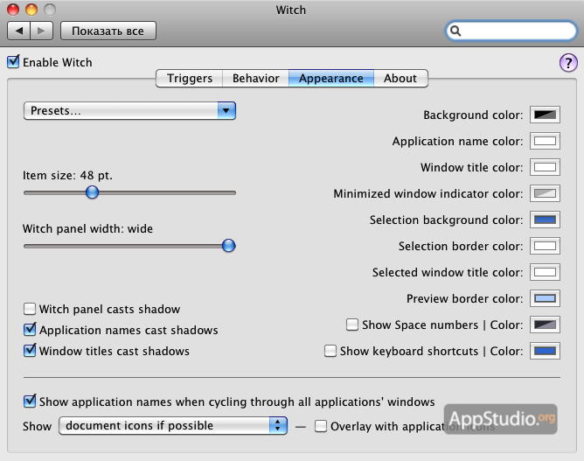Switch to the Triggers tab

[x=189, y=78]
